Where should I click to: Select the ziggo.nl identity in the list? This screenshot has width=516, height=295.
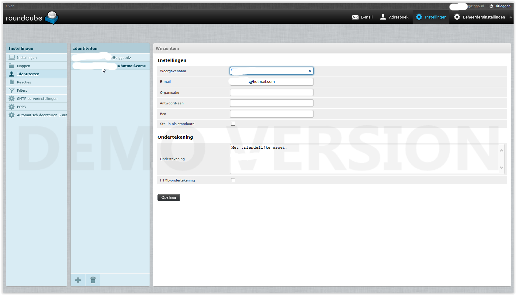click(110, 58)
